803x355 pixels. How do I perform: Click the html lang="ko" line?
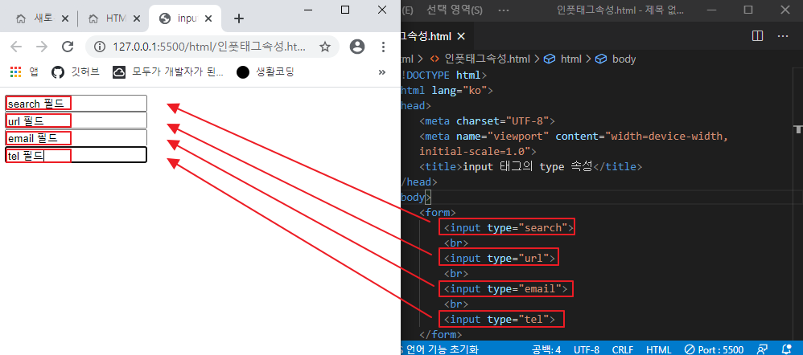[447, 91]
